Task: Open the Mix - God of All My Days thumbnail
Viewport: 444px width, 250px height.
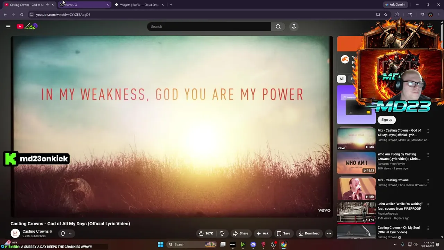Action: 356,139
